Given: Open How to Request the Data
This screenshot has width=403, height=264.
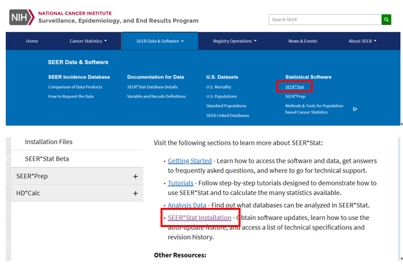Looking at the screenshot, I should [70, 96].
